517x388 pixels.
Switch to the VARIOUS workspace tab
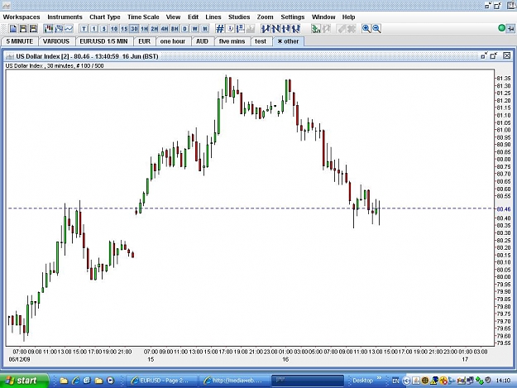click(56, 41)
